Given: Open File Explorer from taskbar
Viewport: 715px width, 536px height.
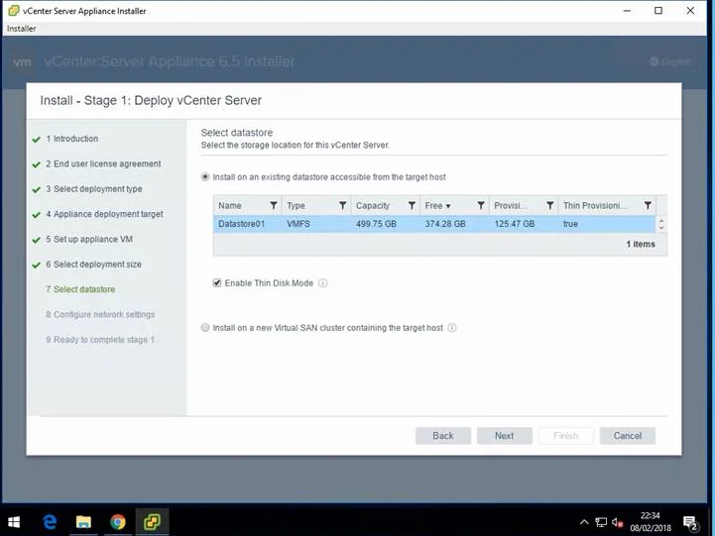Looking at the screenshot, I should point(83,522).
